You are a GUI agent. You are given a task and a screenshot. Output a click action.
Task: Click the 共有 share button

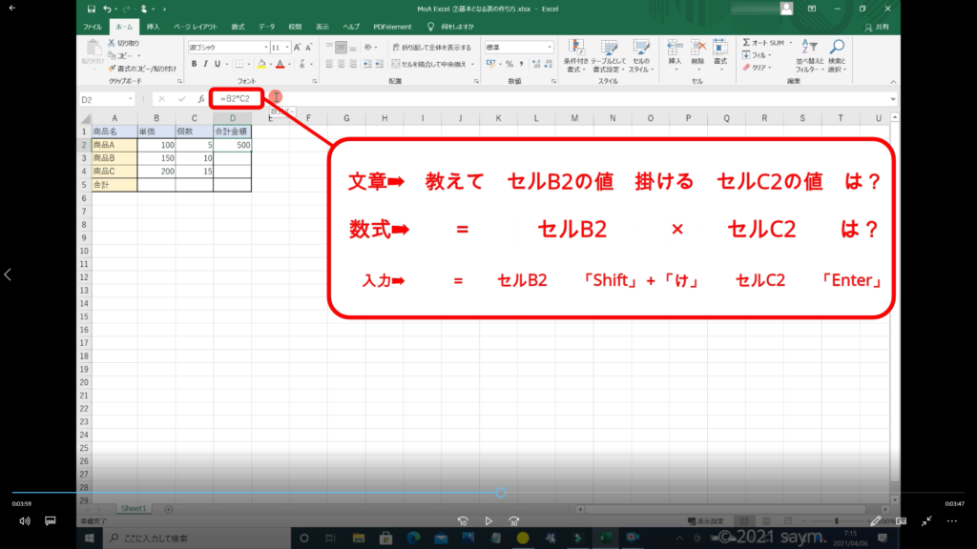[882, 27]
